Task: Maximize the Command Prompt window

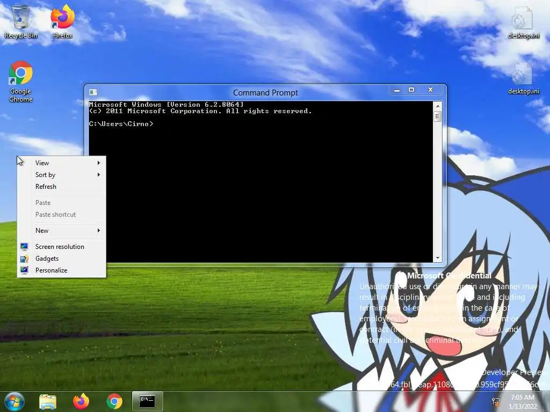Action: (x=411, y=90)
